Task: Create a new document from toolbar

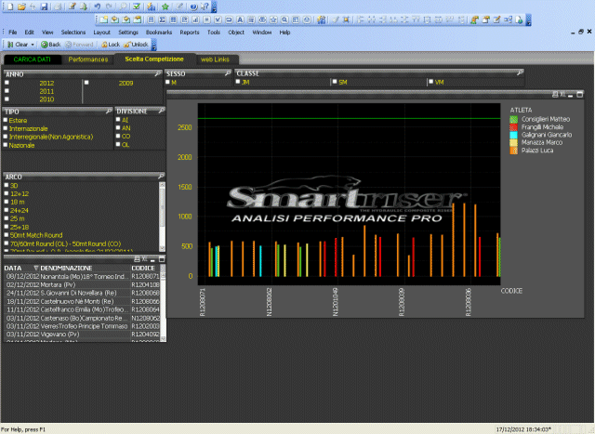Action: [10, 7]
